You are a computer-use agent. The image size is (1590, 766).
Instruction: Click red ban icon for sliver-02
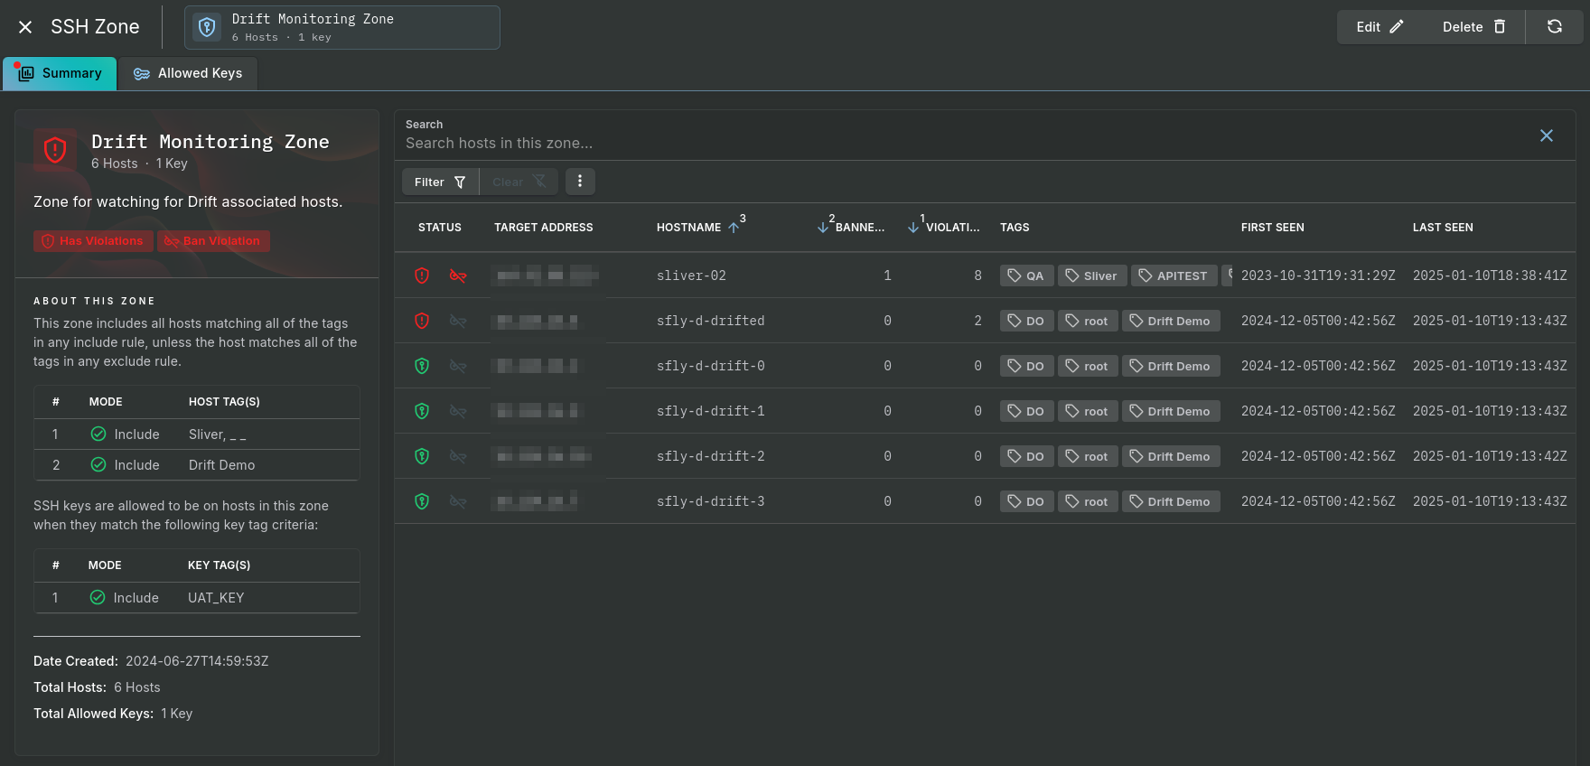coord(458,276)
